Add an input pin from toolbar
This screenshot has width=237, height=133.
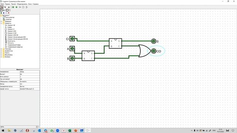pos(13,7)
